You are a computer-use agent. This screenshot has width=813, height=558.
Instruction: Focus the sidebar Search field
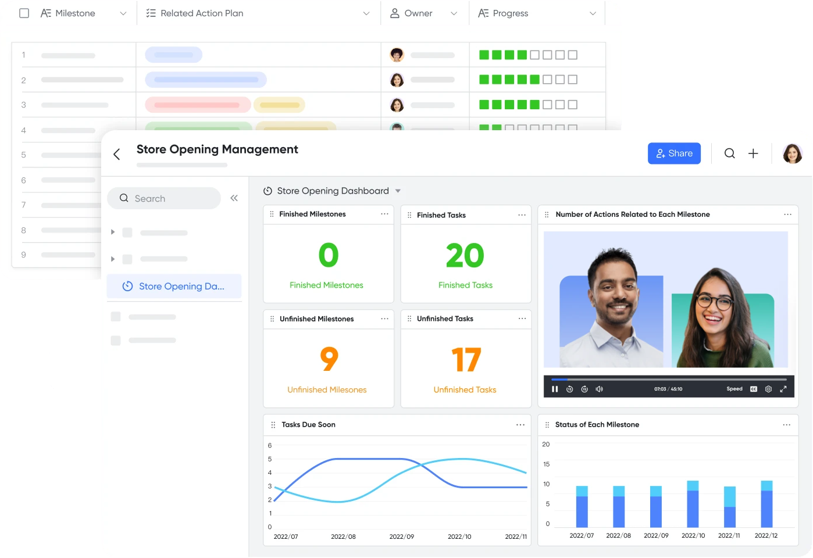pyautogui.click(x=164, y=198)
